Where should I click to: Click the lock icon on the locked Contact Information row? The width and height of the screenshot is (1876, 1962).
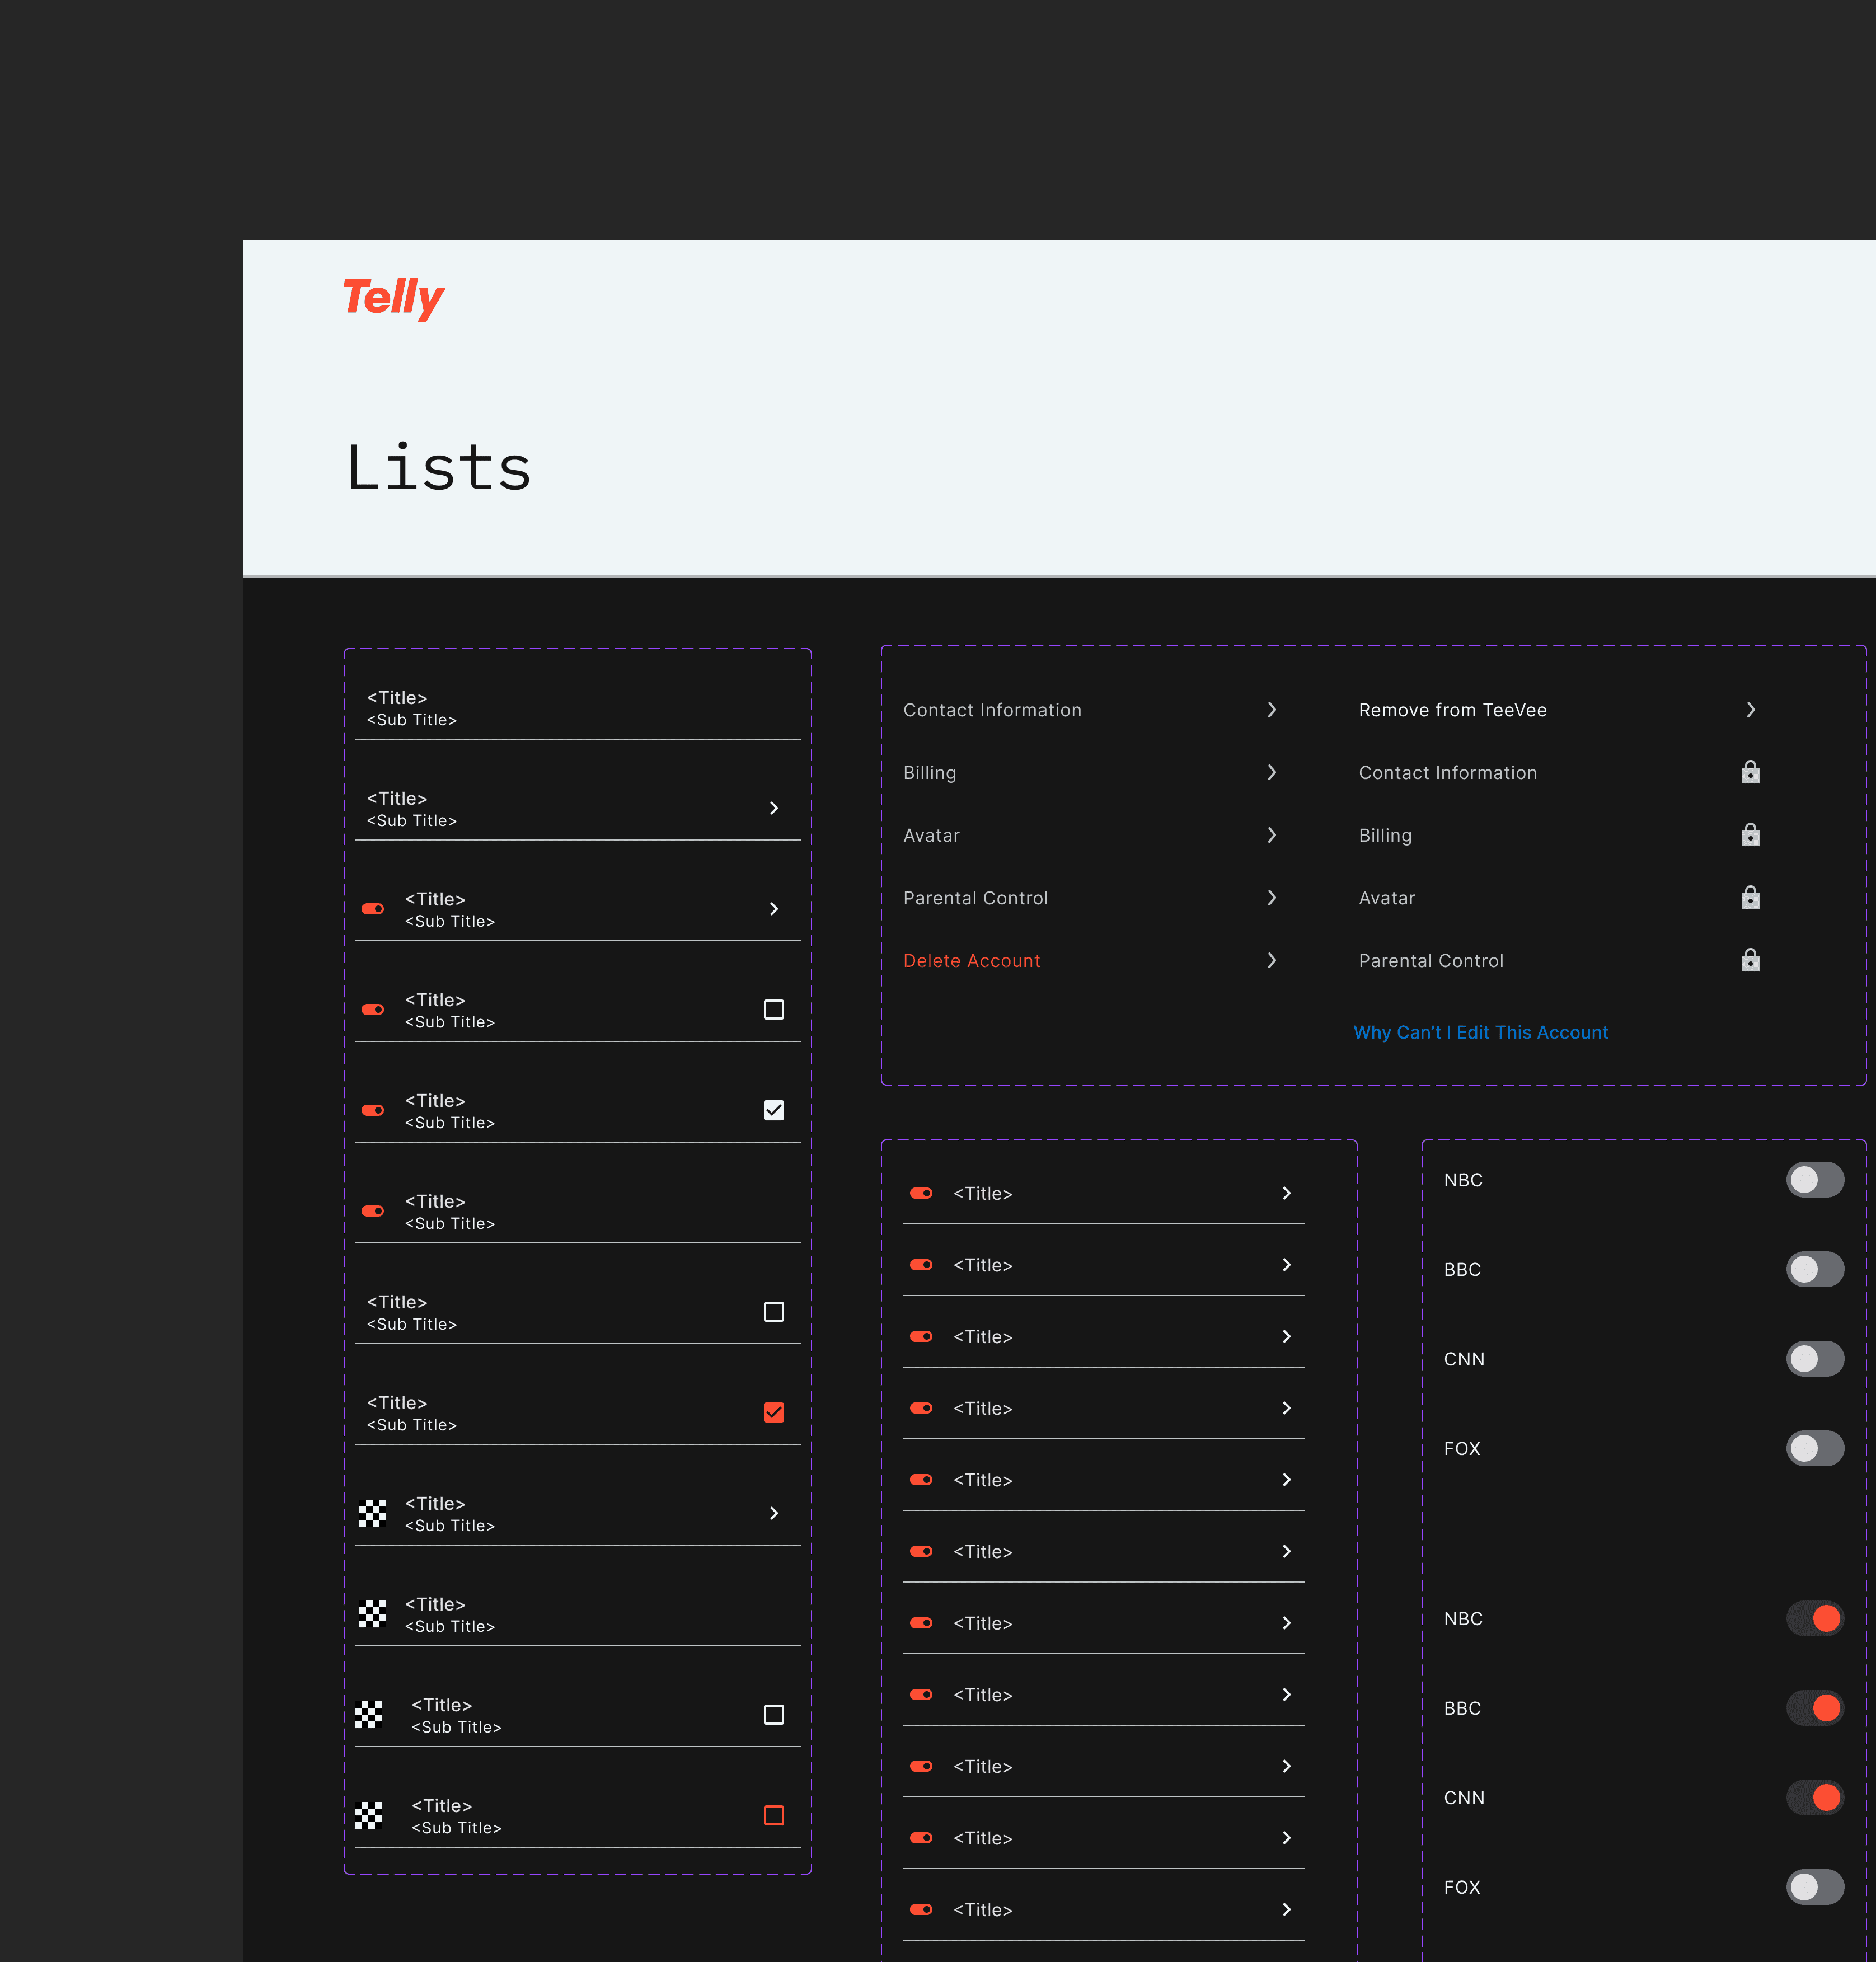click(x=1749, y=772)
